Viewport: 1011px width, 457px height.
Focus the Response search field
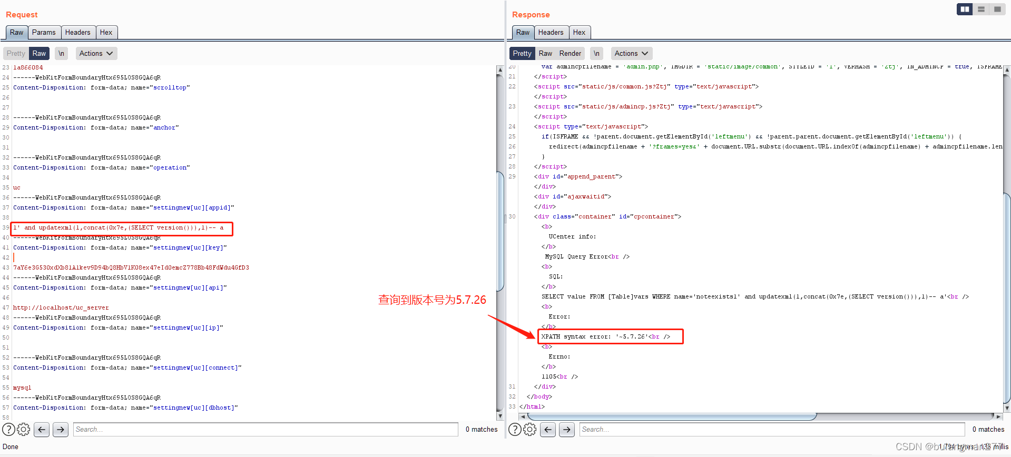coord(772,430)
